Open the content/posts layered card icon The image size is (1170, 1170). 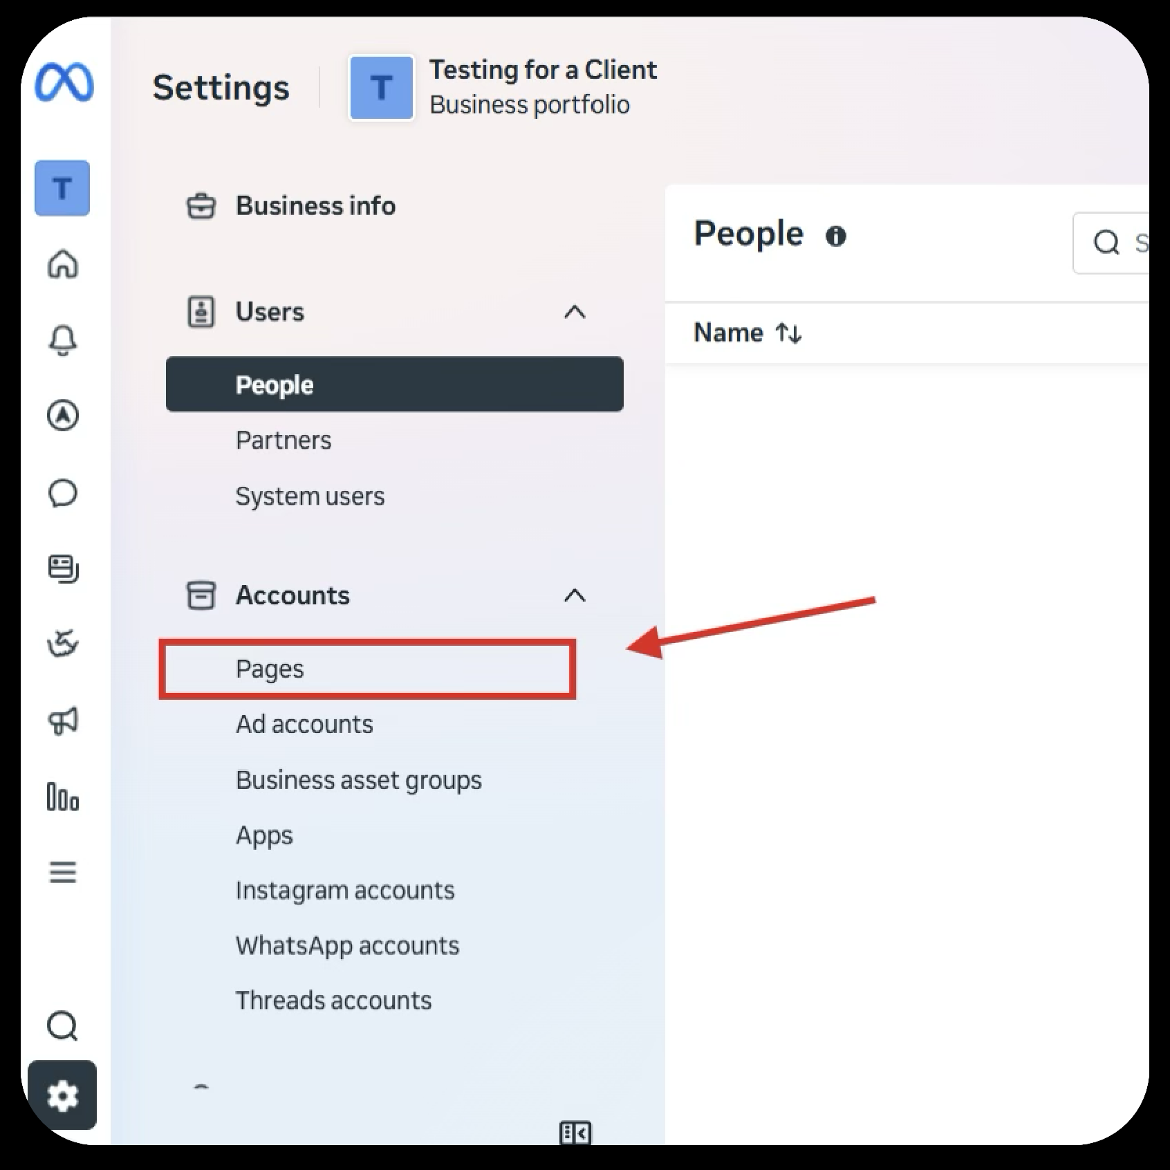point(63,569)
